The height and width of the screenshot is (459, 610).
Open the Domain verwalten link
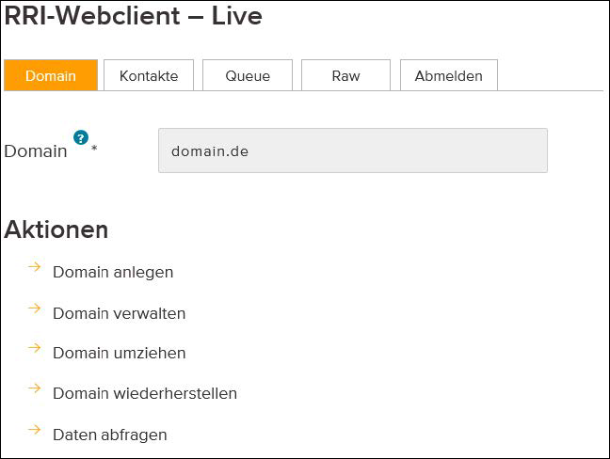pyautogui.click(x=119, y=313)
